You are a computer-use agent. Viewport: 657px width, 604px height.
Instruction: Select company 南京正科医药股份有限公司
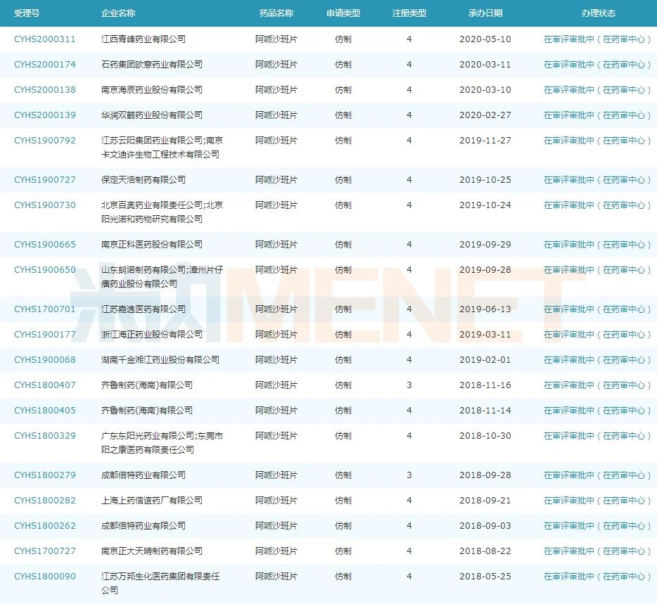pyautogui.click(x=152, y=245)
